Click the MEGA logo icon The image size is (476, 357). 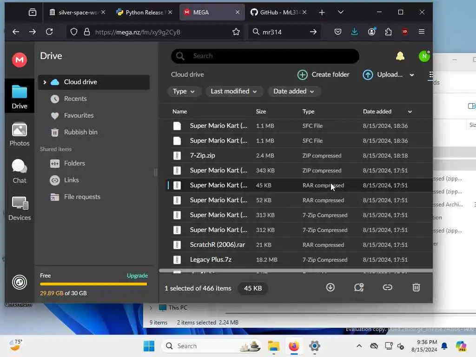(20, 59)
